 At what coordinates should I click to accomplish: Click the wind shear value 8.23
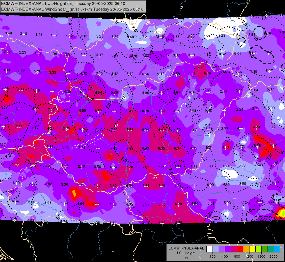(x=222, y=36)
